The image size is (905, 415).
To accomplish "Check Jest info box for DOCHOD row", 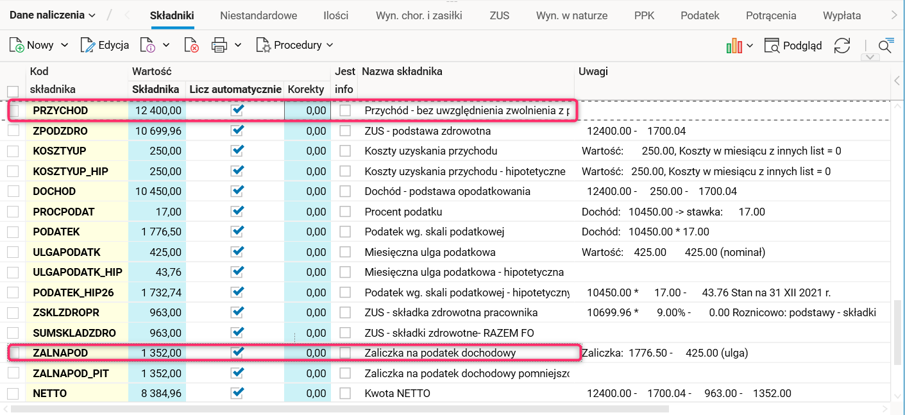I will 345,191.
